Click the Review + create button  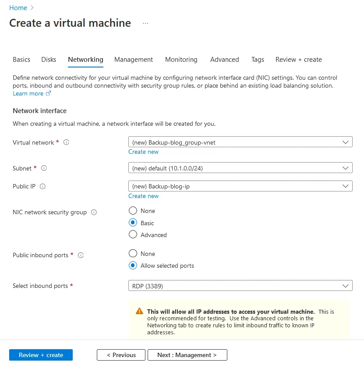point(41,355)
